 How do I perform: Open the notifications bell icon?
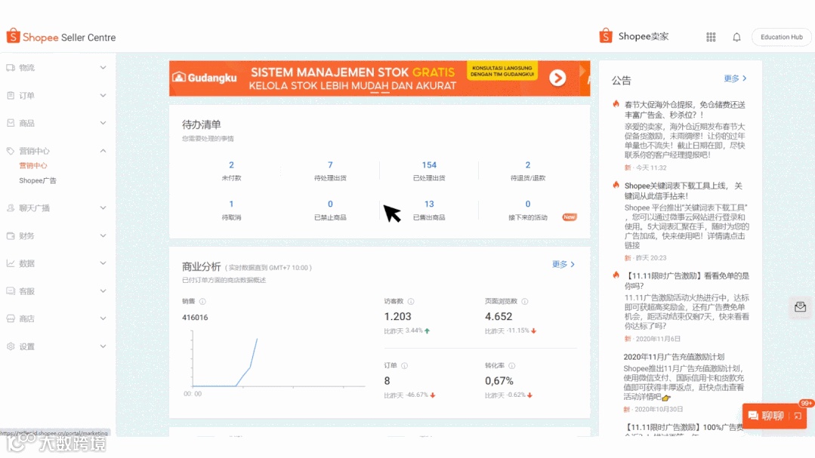click(736, 37)
